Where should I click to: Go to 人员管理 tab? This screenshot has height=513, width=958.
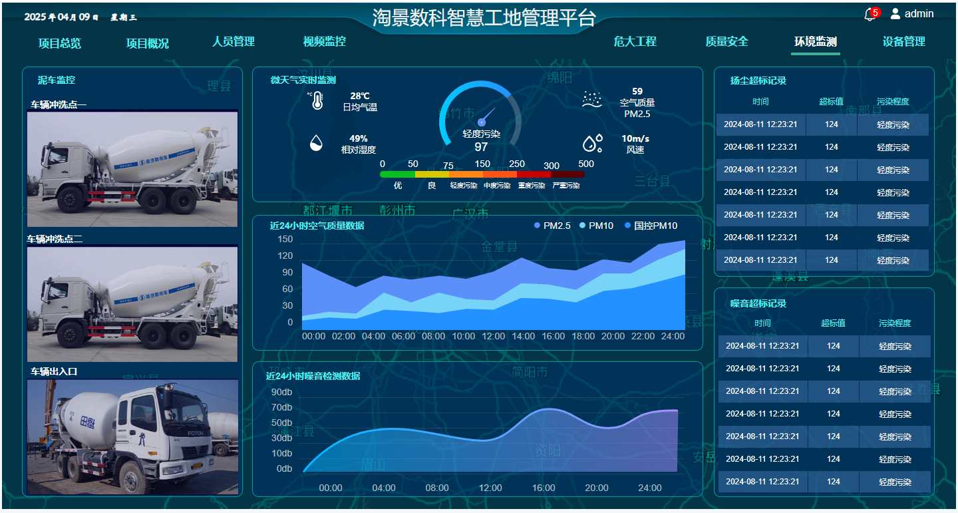tap(234, 41)
